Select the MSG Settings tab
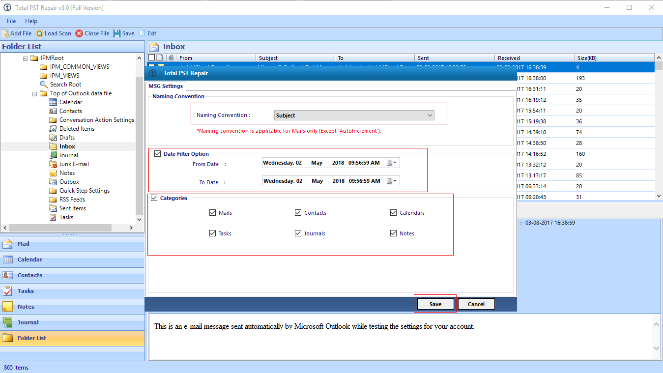The width and height of the screenshot is (663, 373). pyautogui.click(x=166, y=86)
